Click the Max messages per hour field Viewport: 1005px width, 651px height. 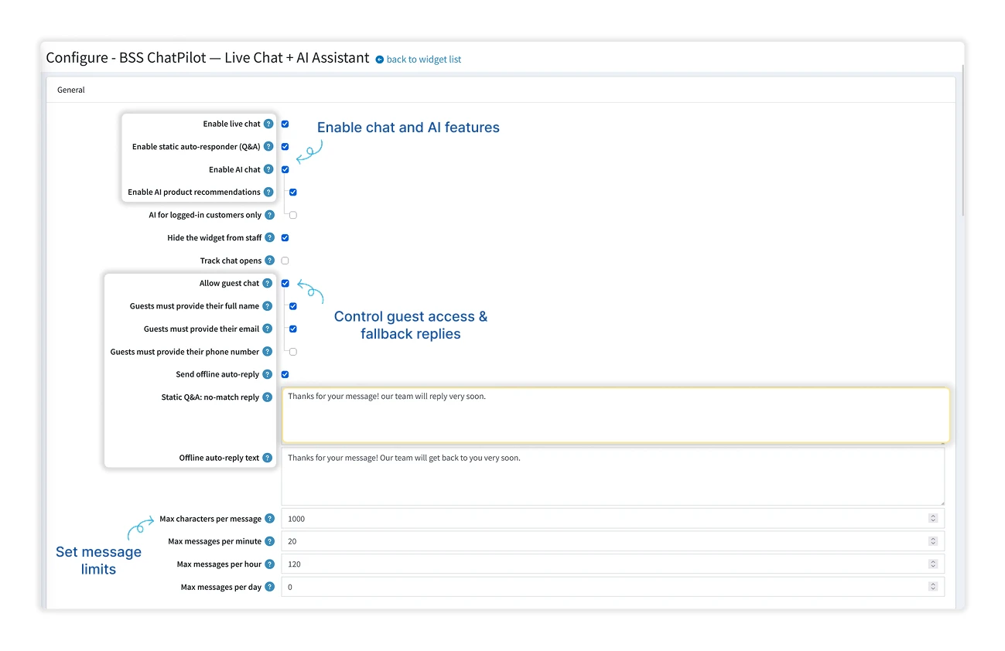[613, 564]
